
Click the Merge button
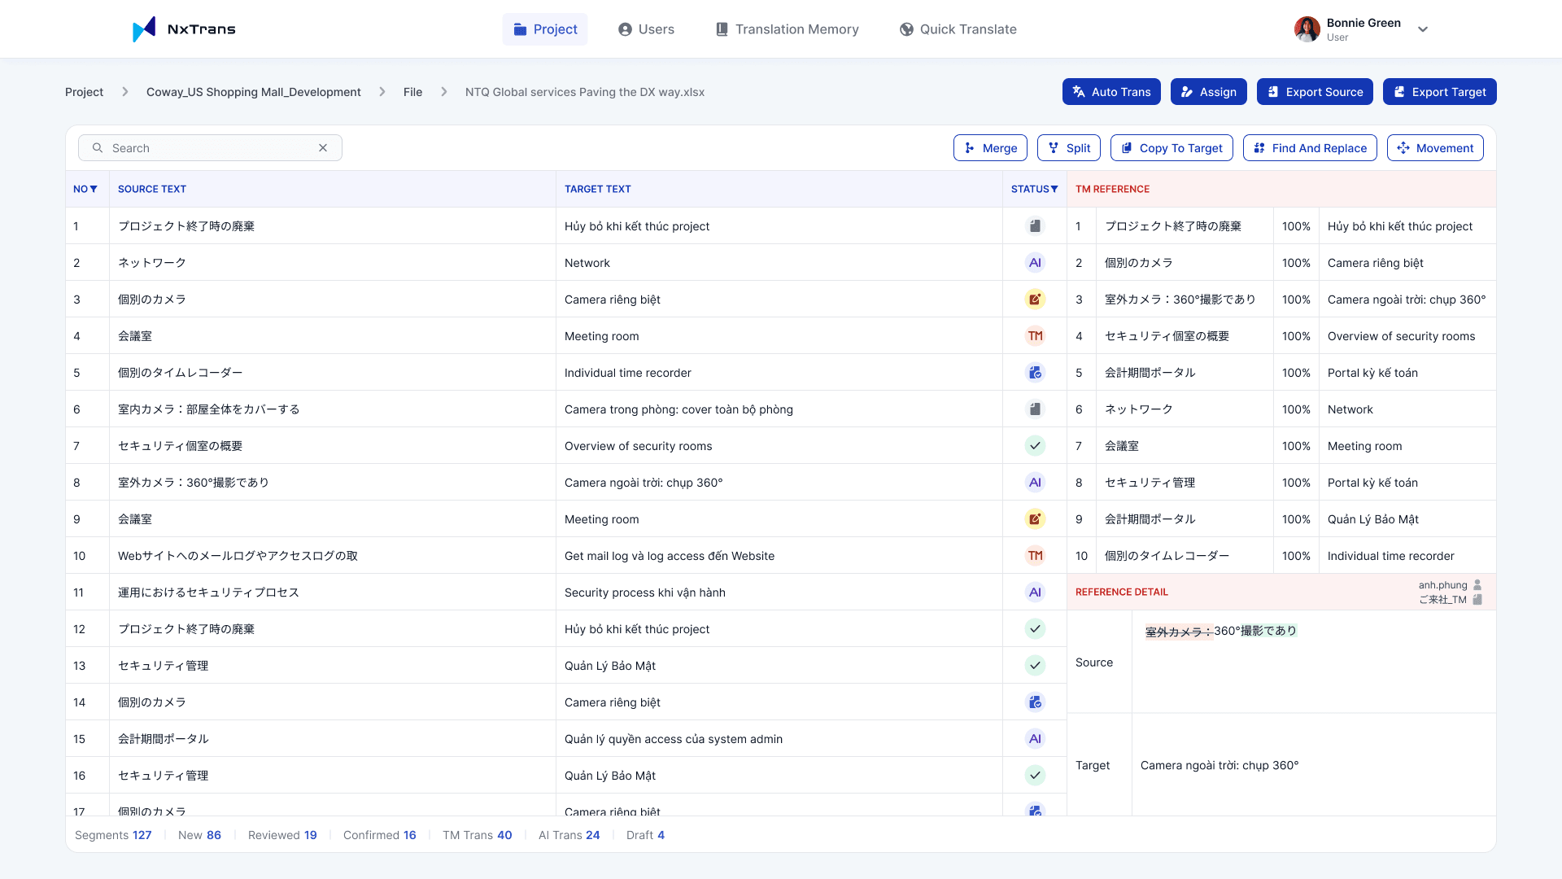pos(990,148)
